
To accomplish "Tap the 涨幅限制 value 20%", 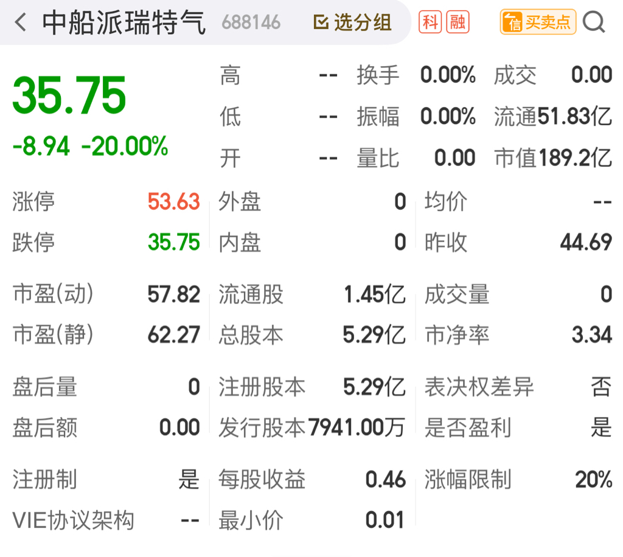I will tap(593, 480).
